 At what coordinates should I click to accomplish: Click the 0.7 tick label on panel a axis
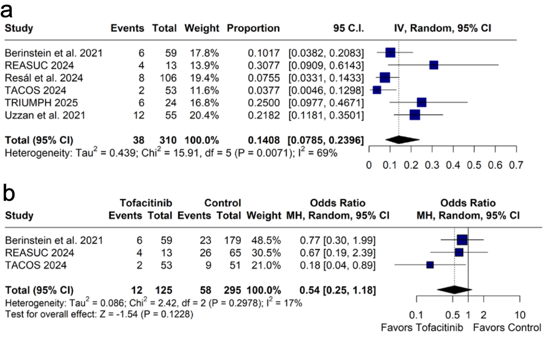(x=516, y=165)
